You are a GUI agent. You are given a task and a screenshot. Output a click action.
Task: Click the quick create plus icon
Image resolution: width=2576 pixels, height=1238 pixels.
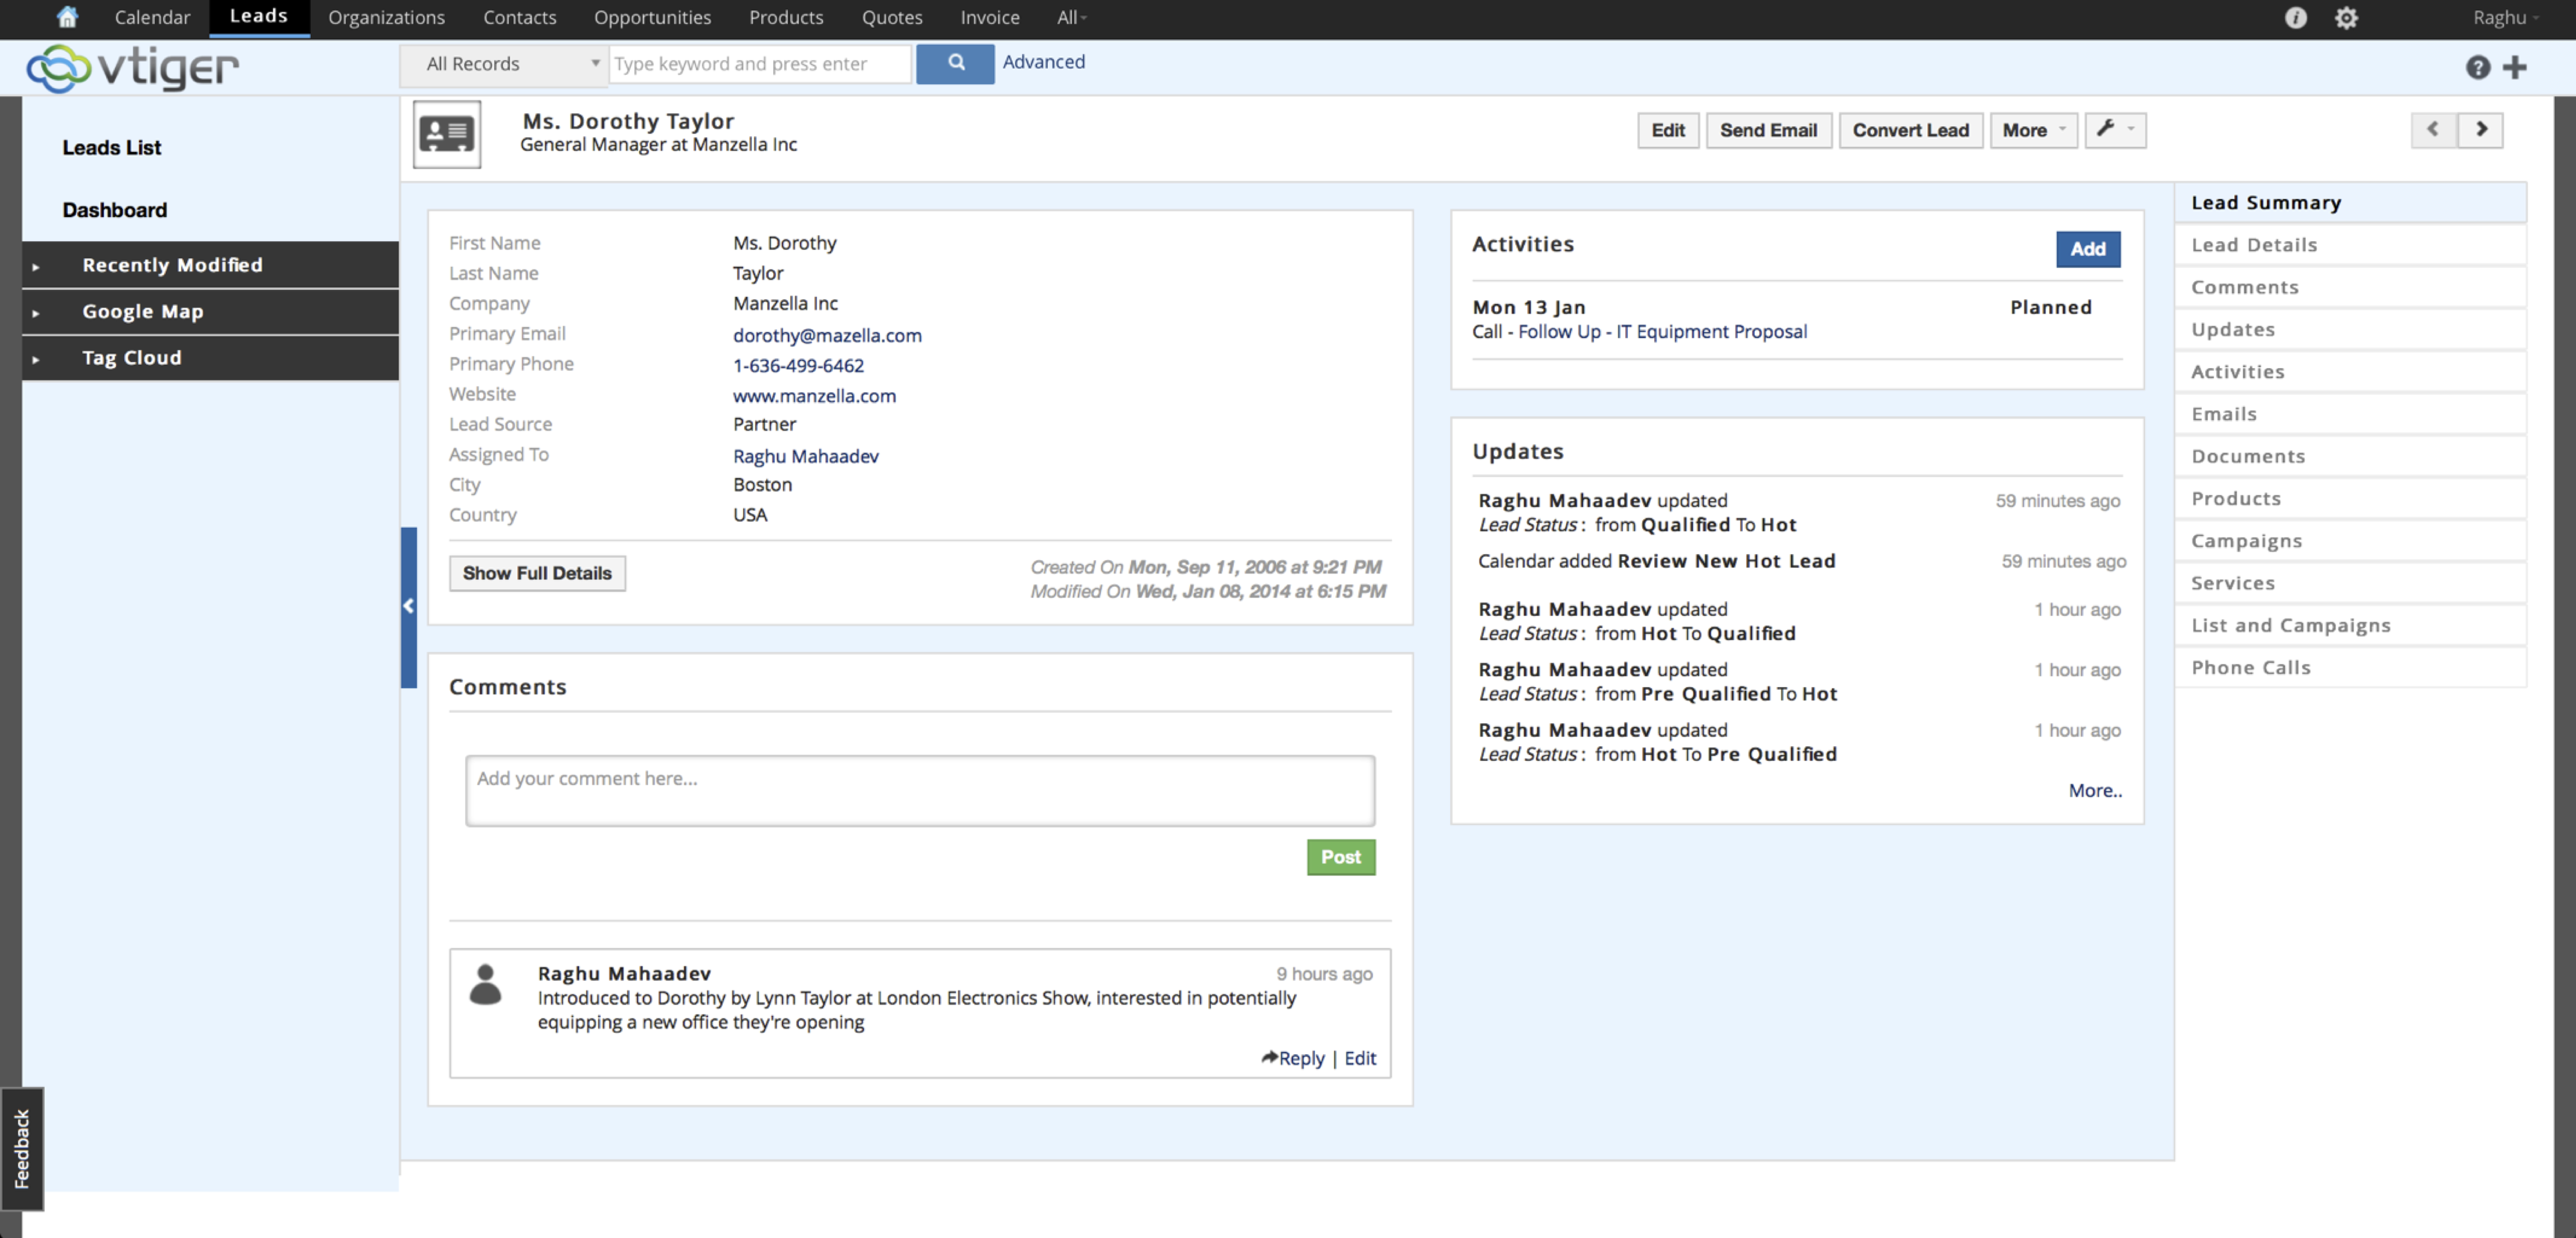pyautogui.click(x=2515, y=67)
